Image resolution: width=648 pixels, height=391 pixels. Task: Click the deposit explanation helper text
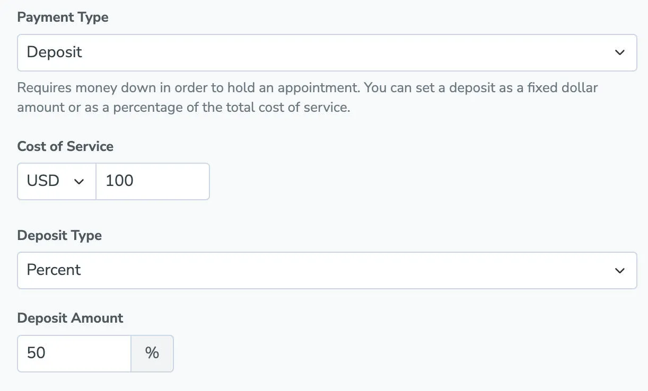pos(308,97)
